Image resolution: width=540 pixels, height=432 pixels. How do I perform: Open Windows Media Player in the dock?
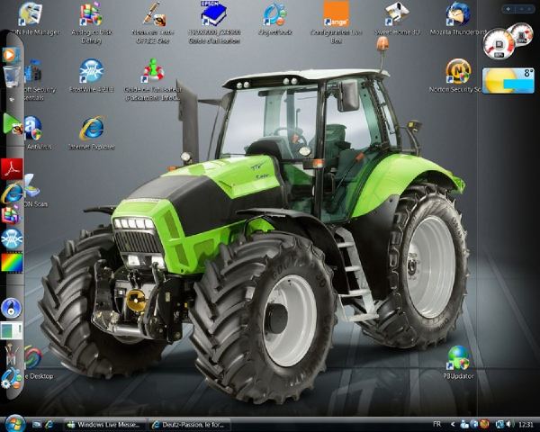(x=10, y=55)
